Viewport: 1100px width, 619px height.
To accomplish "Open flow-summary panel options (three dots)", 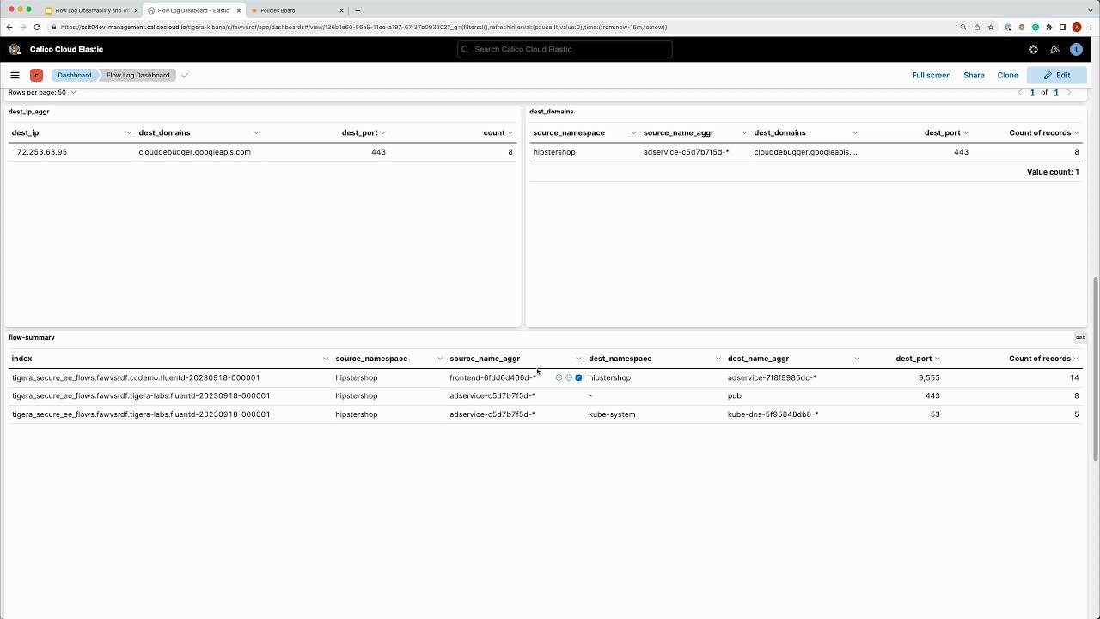I will (x=1080, y=337).
